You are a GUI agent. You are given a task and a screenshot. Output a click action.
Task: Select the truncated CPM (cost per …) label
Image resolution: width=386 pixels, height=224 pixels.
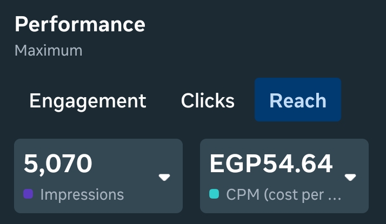pyautogui.click(x=283, y=194)
